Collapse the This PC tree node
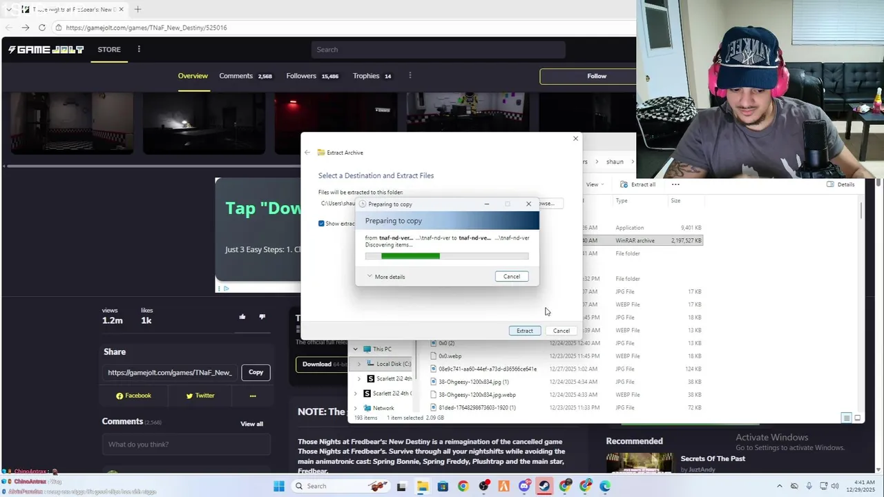884x497 pixels. click(x=356, y=349)
